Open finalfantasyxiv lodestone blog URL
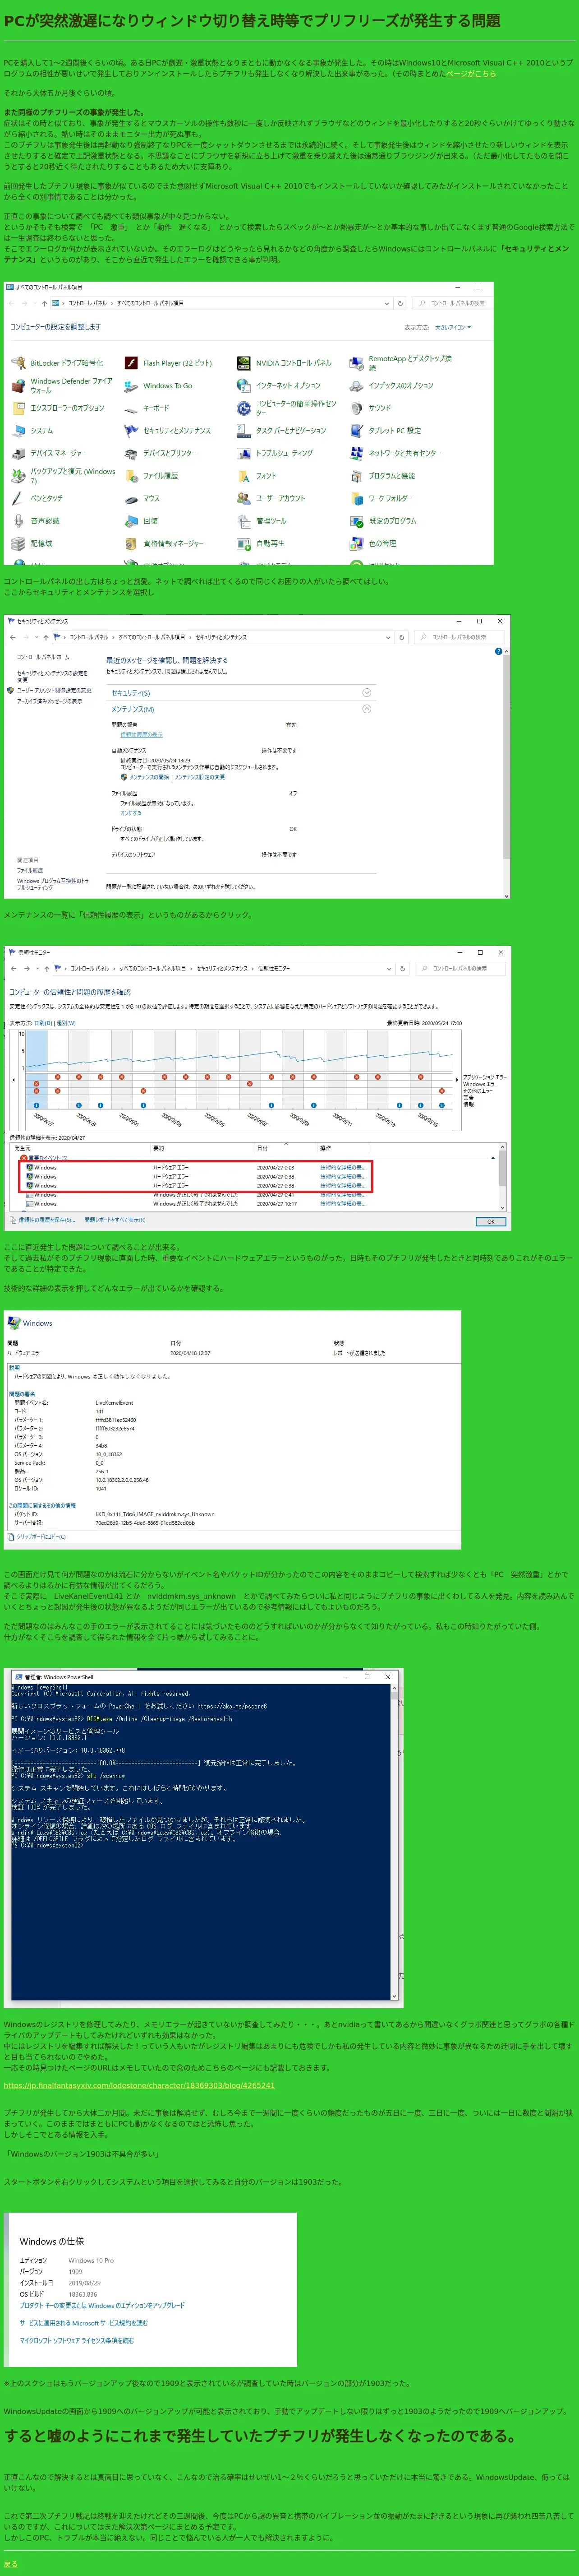The image size is (579, 2576). click(139, 2085)
